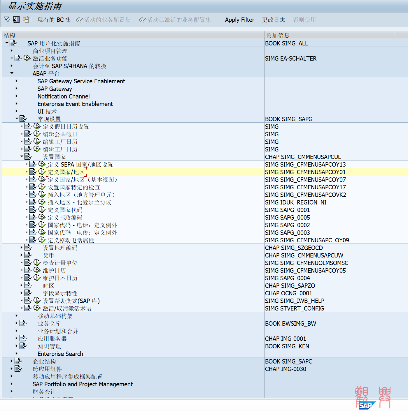Viewport: 408px width, 411px height.
Task: Expand the 时区 node
Action: click(22, 285)
